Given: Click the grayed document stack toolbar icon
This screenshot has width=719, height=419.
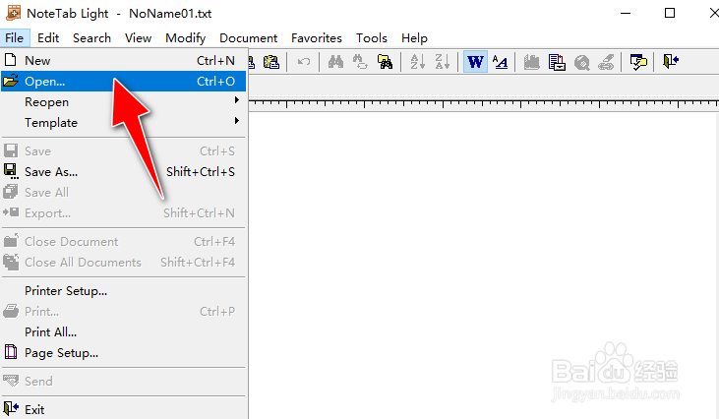Looking at the screenshot, I should (532, 62).
